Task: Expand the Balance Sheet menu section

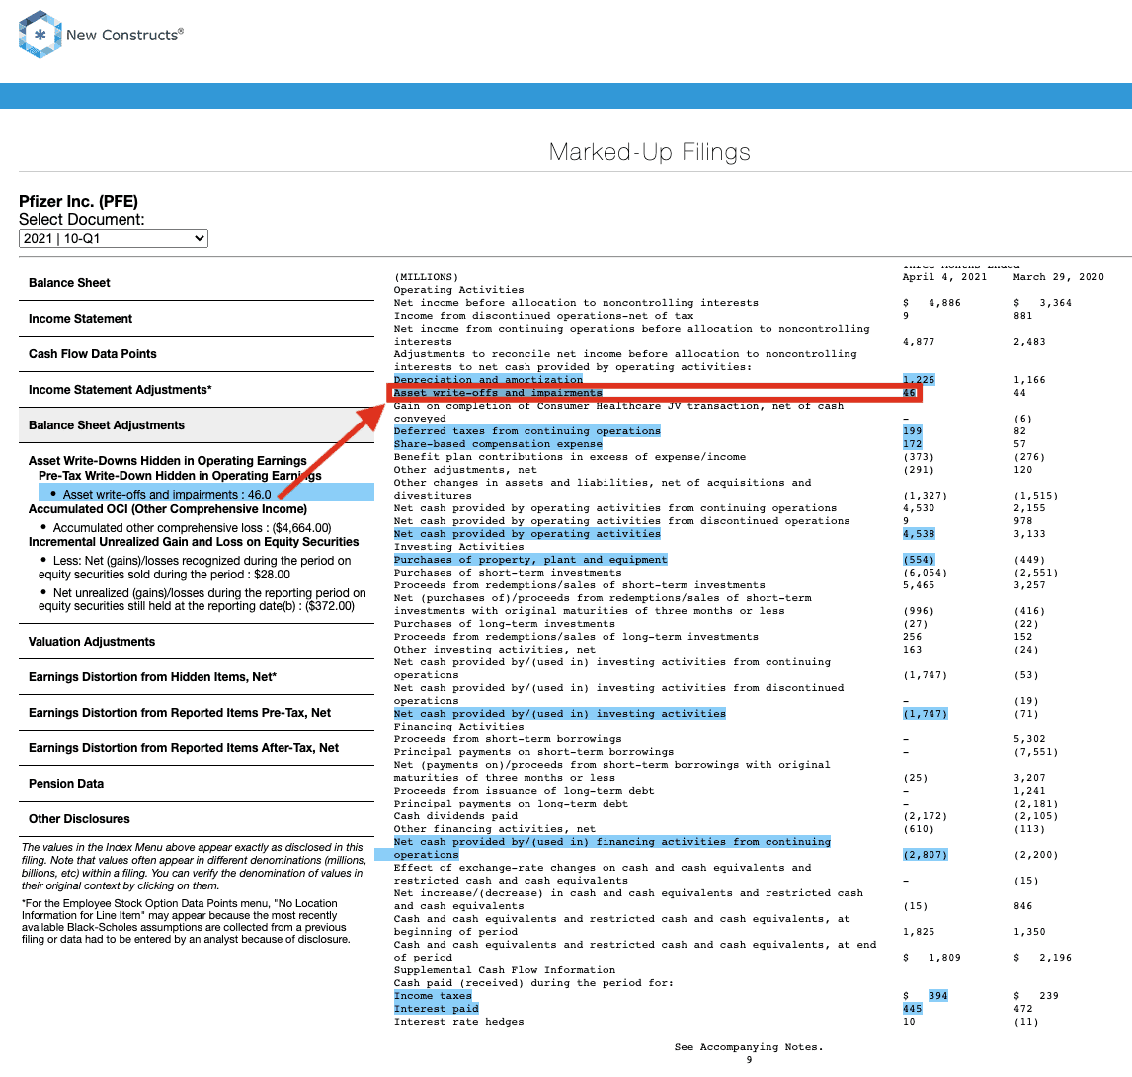Action: tap(197, 282)
